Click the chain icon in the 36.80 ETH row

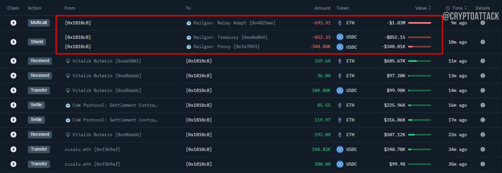[x=13, y=76]
